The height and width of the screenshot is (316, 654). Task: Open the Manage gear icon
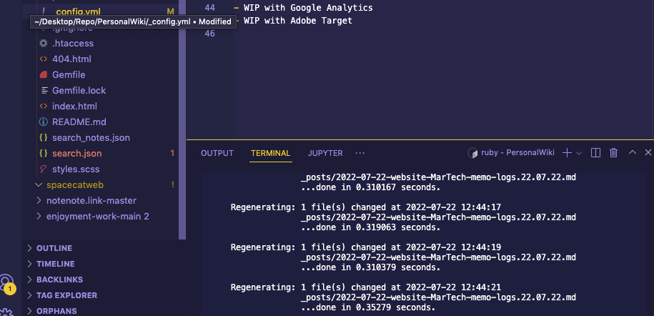click(x=6, y=311)
